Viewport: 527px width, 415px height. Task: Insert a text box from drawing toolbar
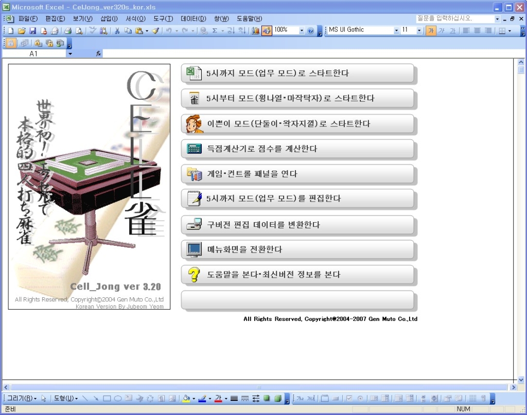129,398
